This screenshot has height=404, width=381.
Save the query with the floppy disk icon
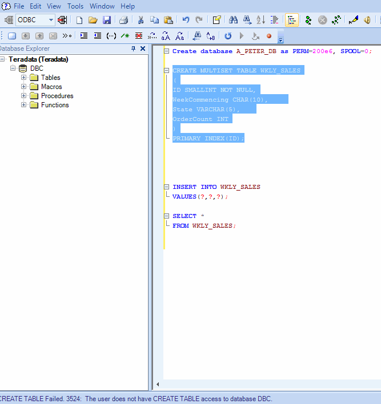pos(106,20)
